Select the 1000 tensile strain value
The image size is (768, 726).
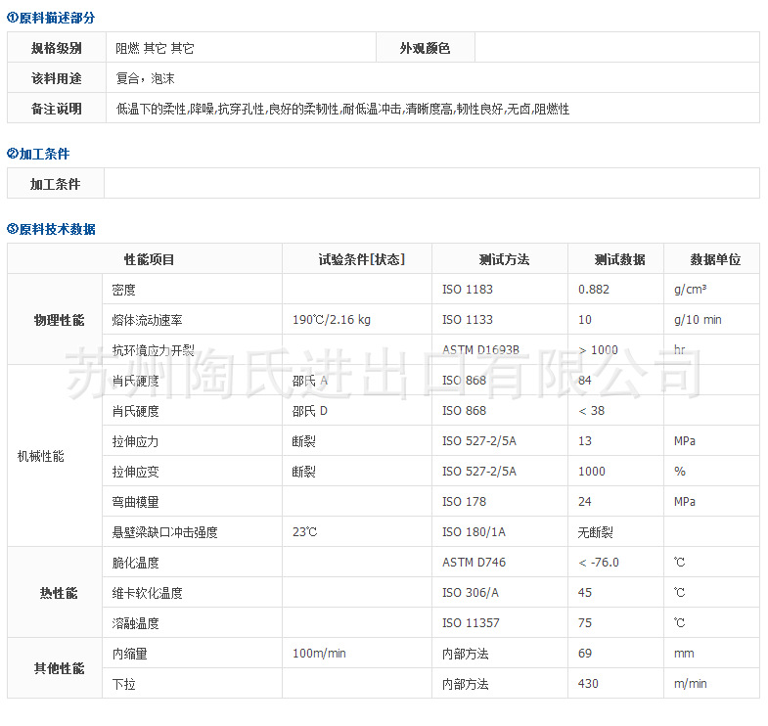[x=591, y=472]
